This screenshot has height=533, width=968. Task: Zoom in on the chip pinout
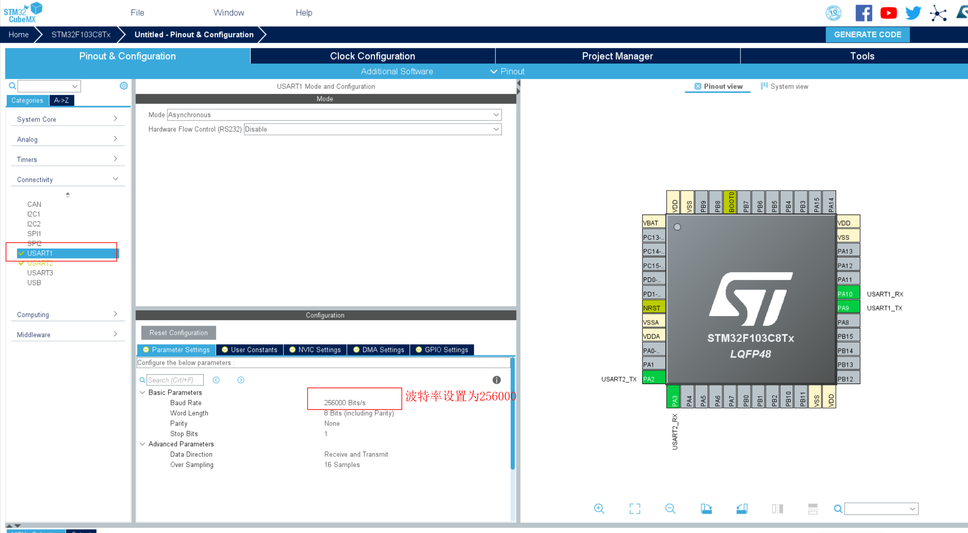pos(599,509)
